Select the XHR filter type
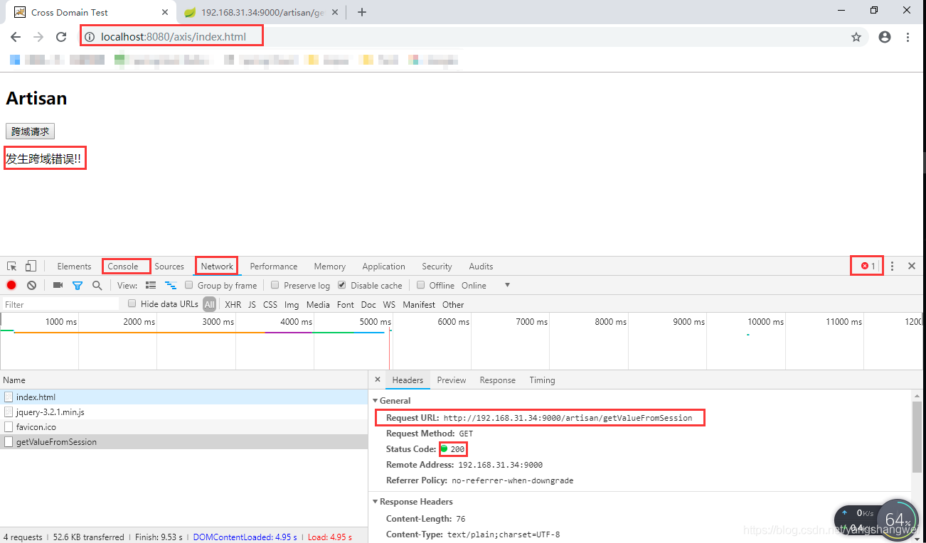The height and width of the screenshot is (543, 926). click(233, 304)
